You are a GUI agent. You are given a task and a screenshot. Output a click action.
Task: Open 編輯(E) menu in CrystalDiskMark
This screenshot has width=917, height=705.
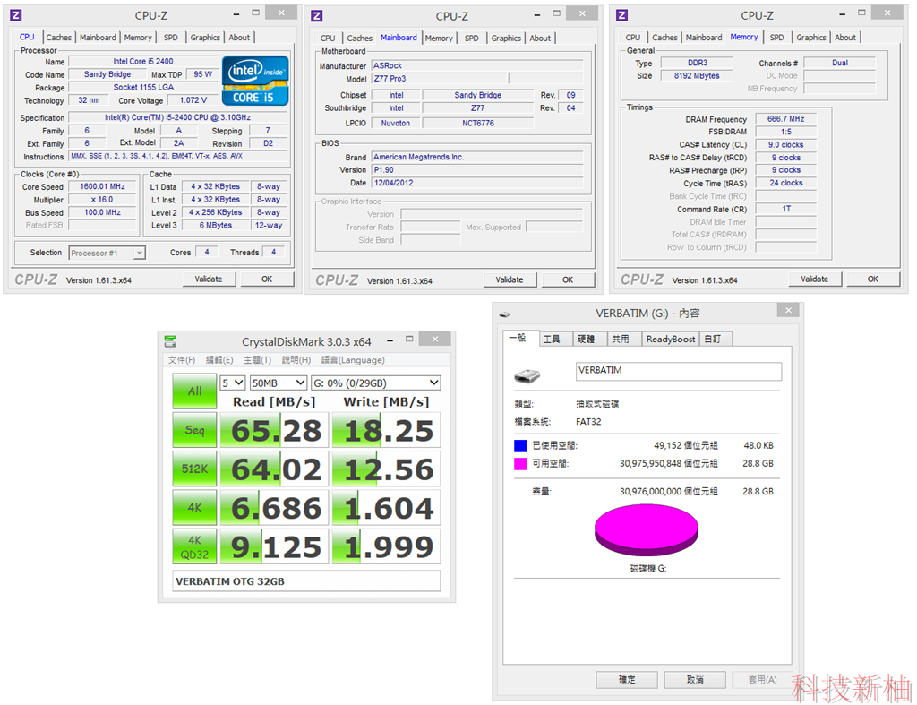tap(219, 360)
